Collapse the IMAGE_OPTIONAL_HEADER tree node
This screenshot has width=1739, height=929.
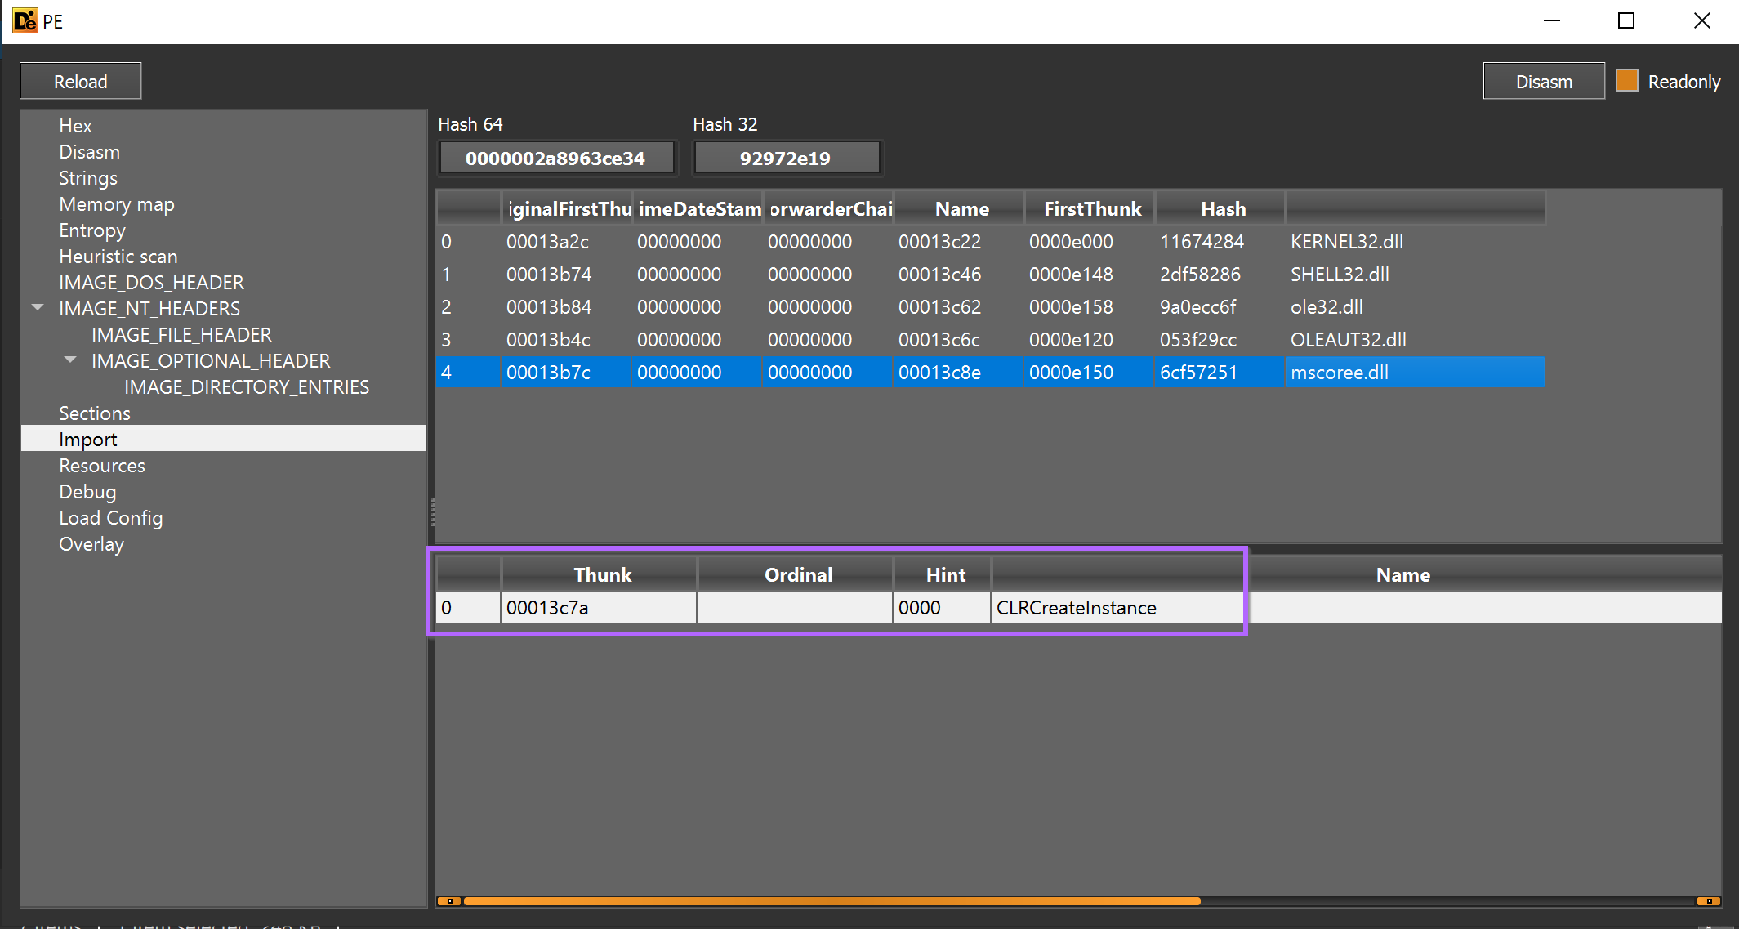point(70,360)
